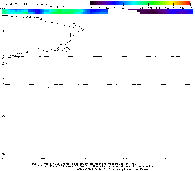Click the longitude label '165'

[x=2, y=159]
